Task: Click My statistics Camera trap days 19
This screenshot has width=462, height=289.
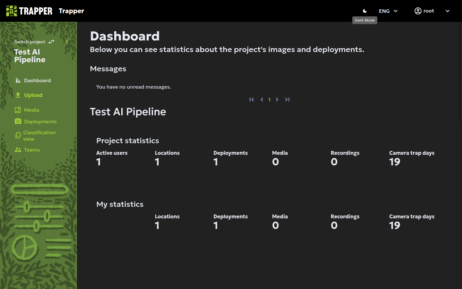Action: [395, 225]
